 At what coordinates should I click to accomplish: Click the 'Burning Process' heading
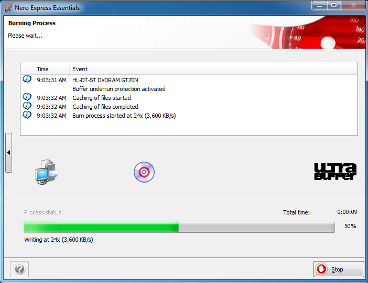coord(32,23)
